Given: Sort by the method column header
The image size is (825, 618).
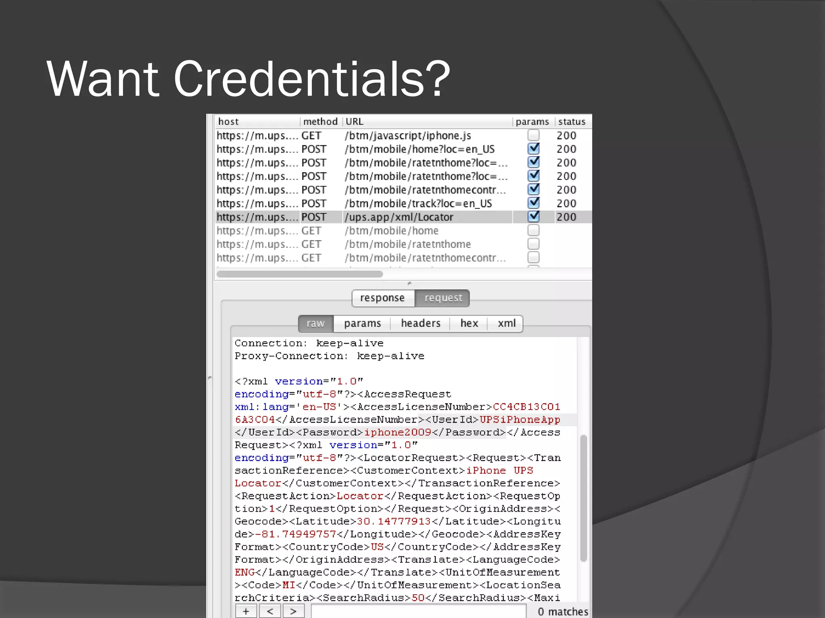Looking at the screenshot, I should (321, 122).
